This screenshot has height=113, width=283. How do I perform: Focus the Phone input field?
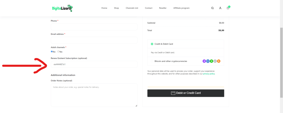[x=94, y=27]
